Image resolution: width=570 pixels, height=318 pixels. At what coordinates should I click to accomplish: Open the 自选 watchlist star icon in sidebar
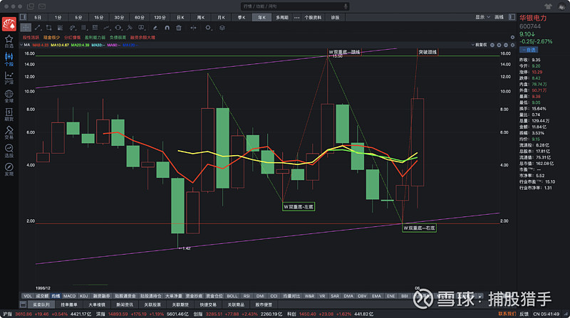point(9,41)
